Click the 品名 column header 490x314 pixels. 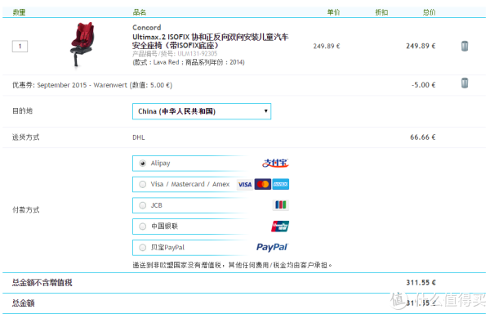140,12
